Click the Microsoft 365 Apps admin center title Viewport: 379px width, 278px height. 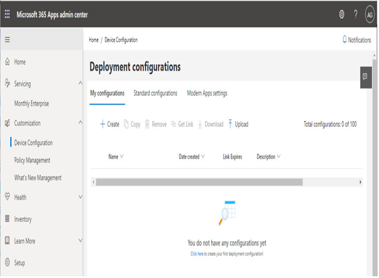point(52,15)
